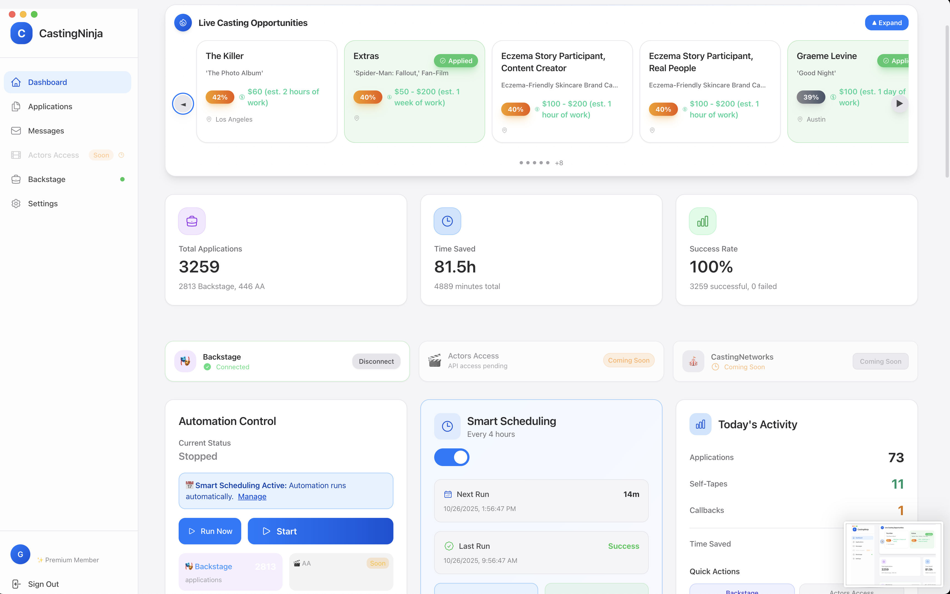Open Applications in the sidebar
The height and width of the screenshot is (594, 950).
click(50, 106)
